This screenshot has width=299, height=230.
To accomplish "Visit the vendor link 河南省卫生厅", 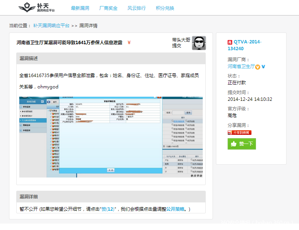I will (241, 66).
